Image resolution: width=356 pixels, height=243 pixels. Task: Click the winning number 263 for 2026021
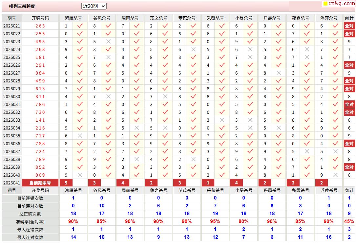pos(40,26)
